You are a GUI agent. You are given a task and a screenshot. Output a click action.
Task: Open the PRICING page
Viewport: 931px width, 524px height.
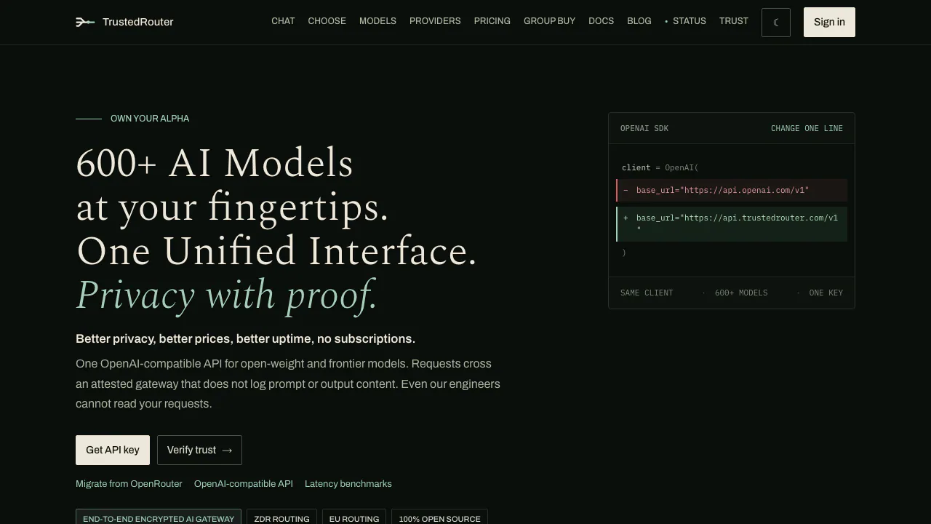coord(492,21)
